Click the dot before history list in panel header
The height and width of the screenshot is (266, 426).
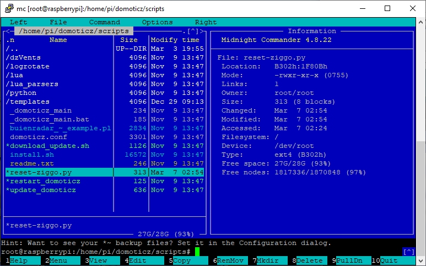pos(184,32)
